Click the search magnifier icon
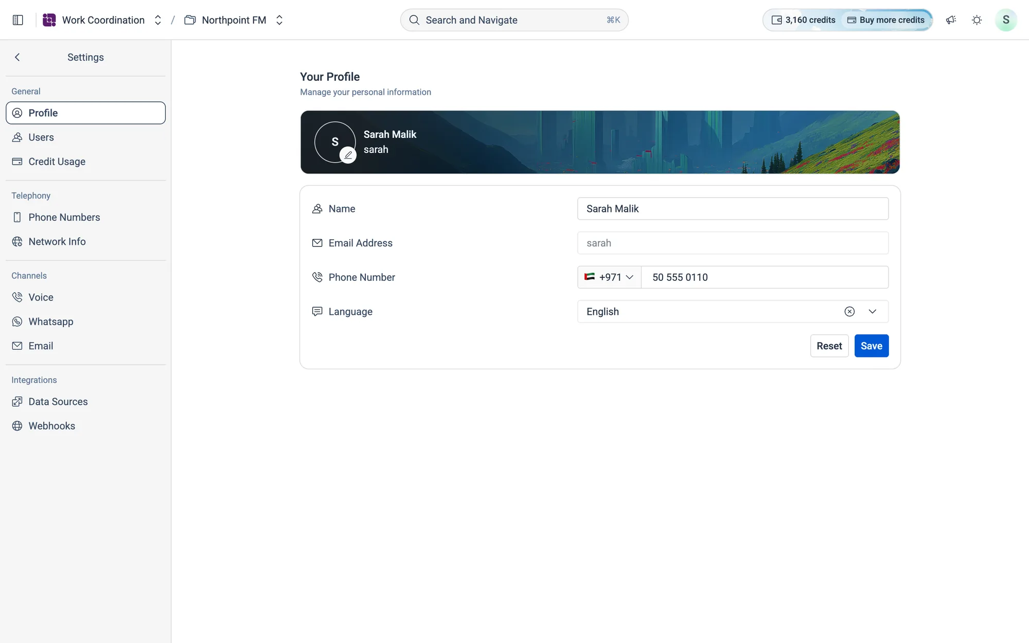1029x643 pixels. 414,20
